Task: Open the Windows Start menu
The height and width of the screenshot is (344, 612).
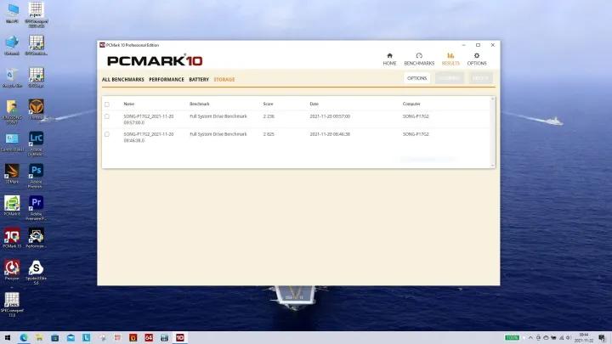Action: (8, 338)
